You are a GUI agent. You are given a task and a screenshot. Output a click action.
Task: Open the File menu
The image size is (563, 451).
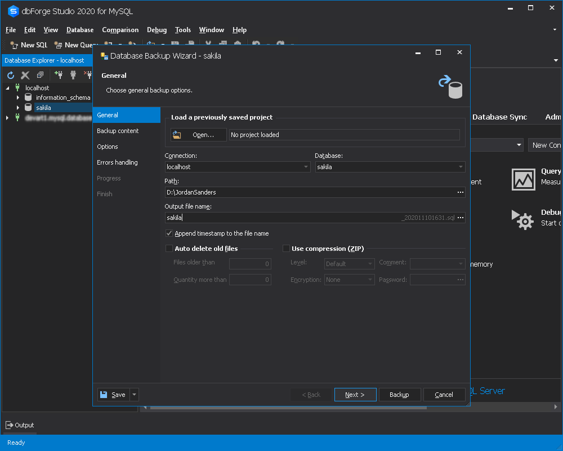coord(11,30)
